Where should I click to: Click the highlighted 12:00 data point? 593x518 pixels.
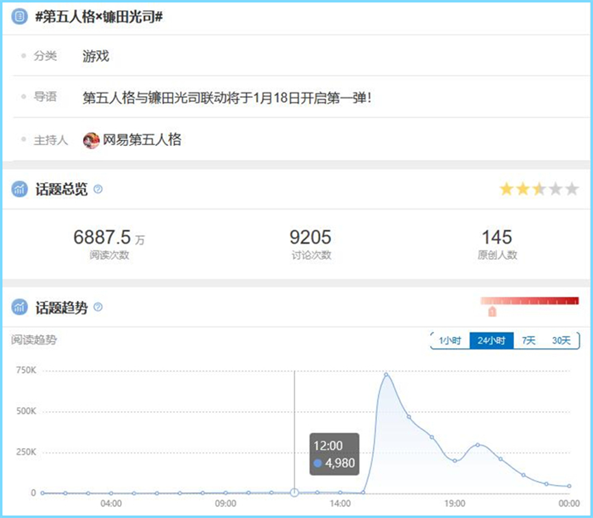click(x=294, y=492)
